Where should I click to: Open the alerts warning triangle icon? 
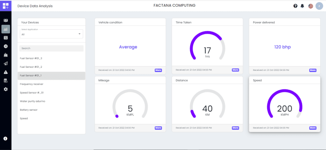pyautogui.click(x=6, y=72)
